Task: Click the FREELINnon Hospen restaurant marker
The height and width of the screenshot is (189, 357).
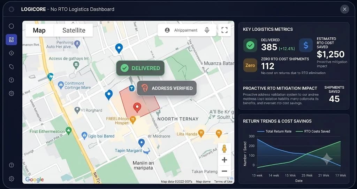Action: pyautogui.click(x=133, y=119)
